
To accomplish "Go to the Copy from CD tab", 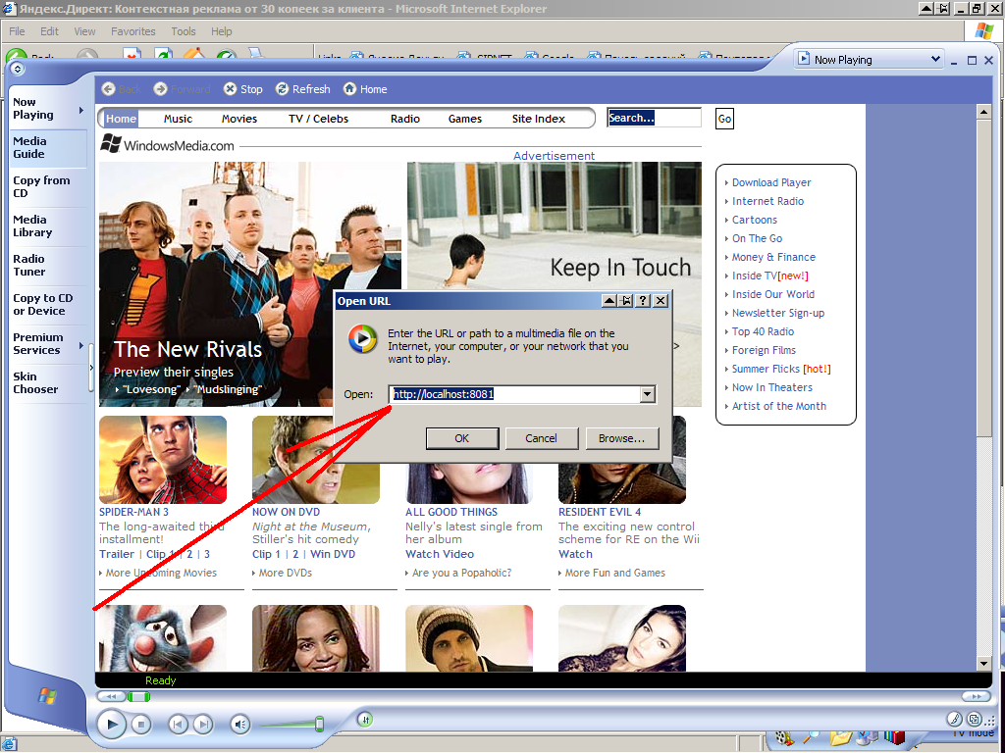I will [x=49, y=187].
